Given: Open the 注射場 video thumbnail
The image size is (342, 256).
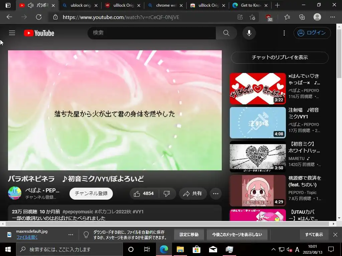Looking at the screenshot, I should 258,123.
